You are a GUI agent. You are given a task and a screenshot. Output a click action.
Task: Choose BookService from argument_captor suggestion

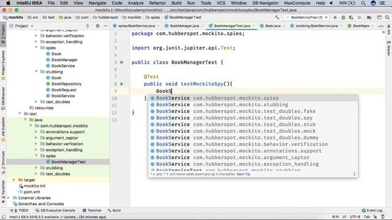pyautogui.click(x=253, y=158)
